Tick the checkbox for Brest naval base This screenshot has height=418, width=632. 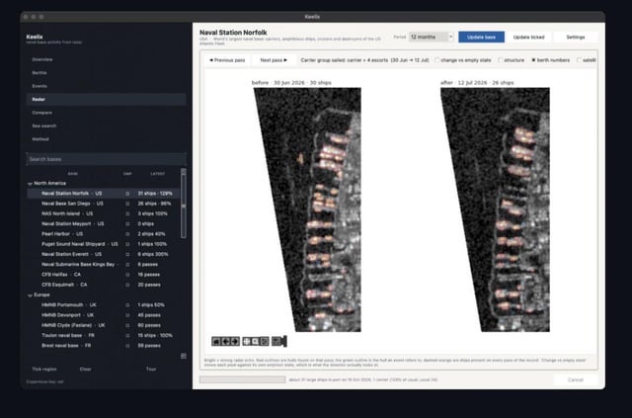[x=127, y=346]
